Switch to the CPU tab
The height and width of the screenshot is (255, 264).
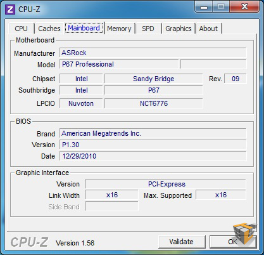(21, 29)
